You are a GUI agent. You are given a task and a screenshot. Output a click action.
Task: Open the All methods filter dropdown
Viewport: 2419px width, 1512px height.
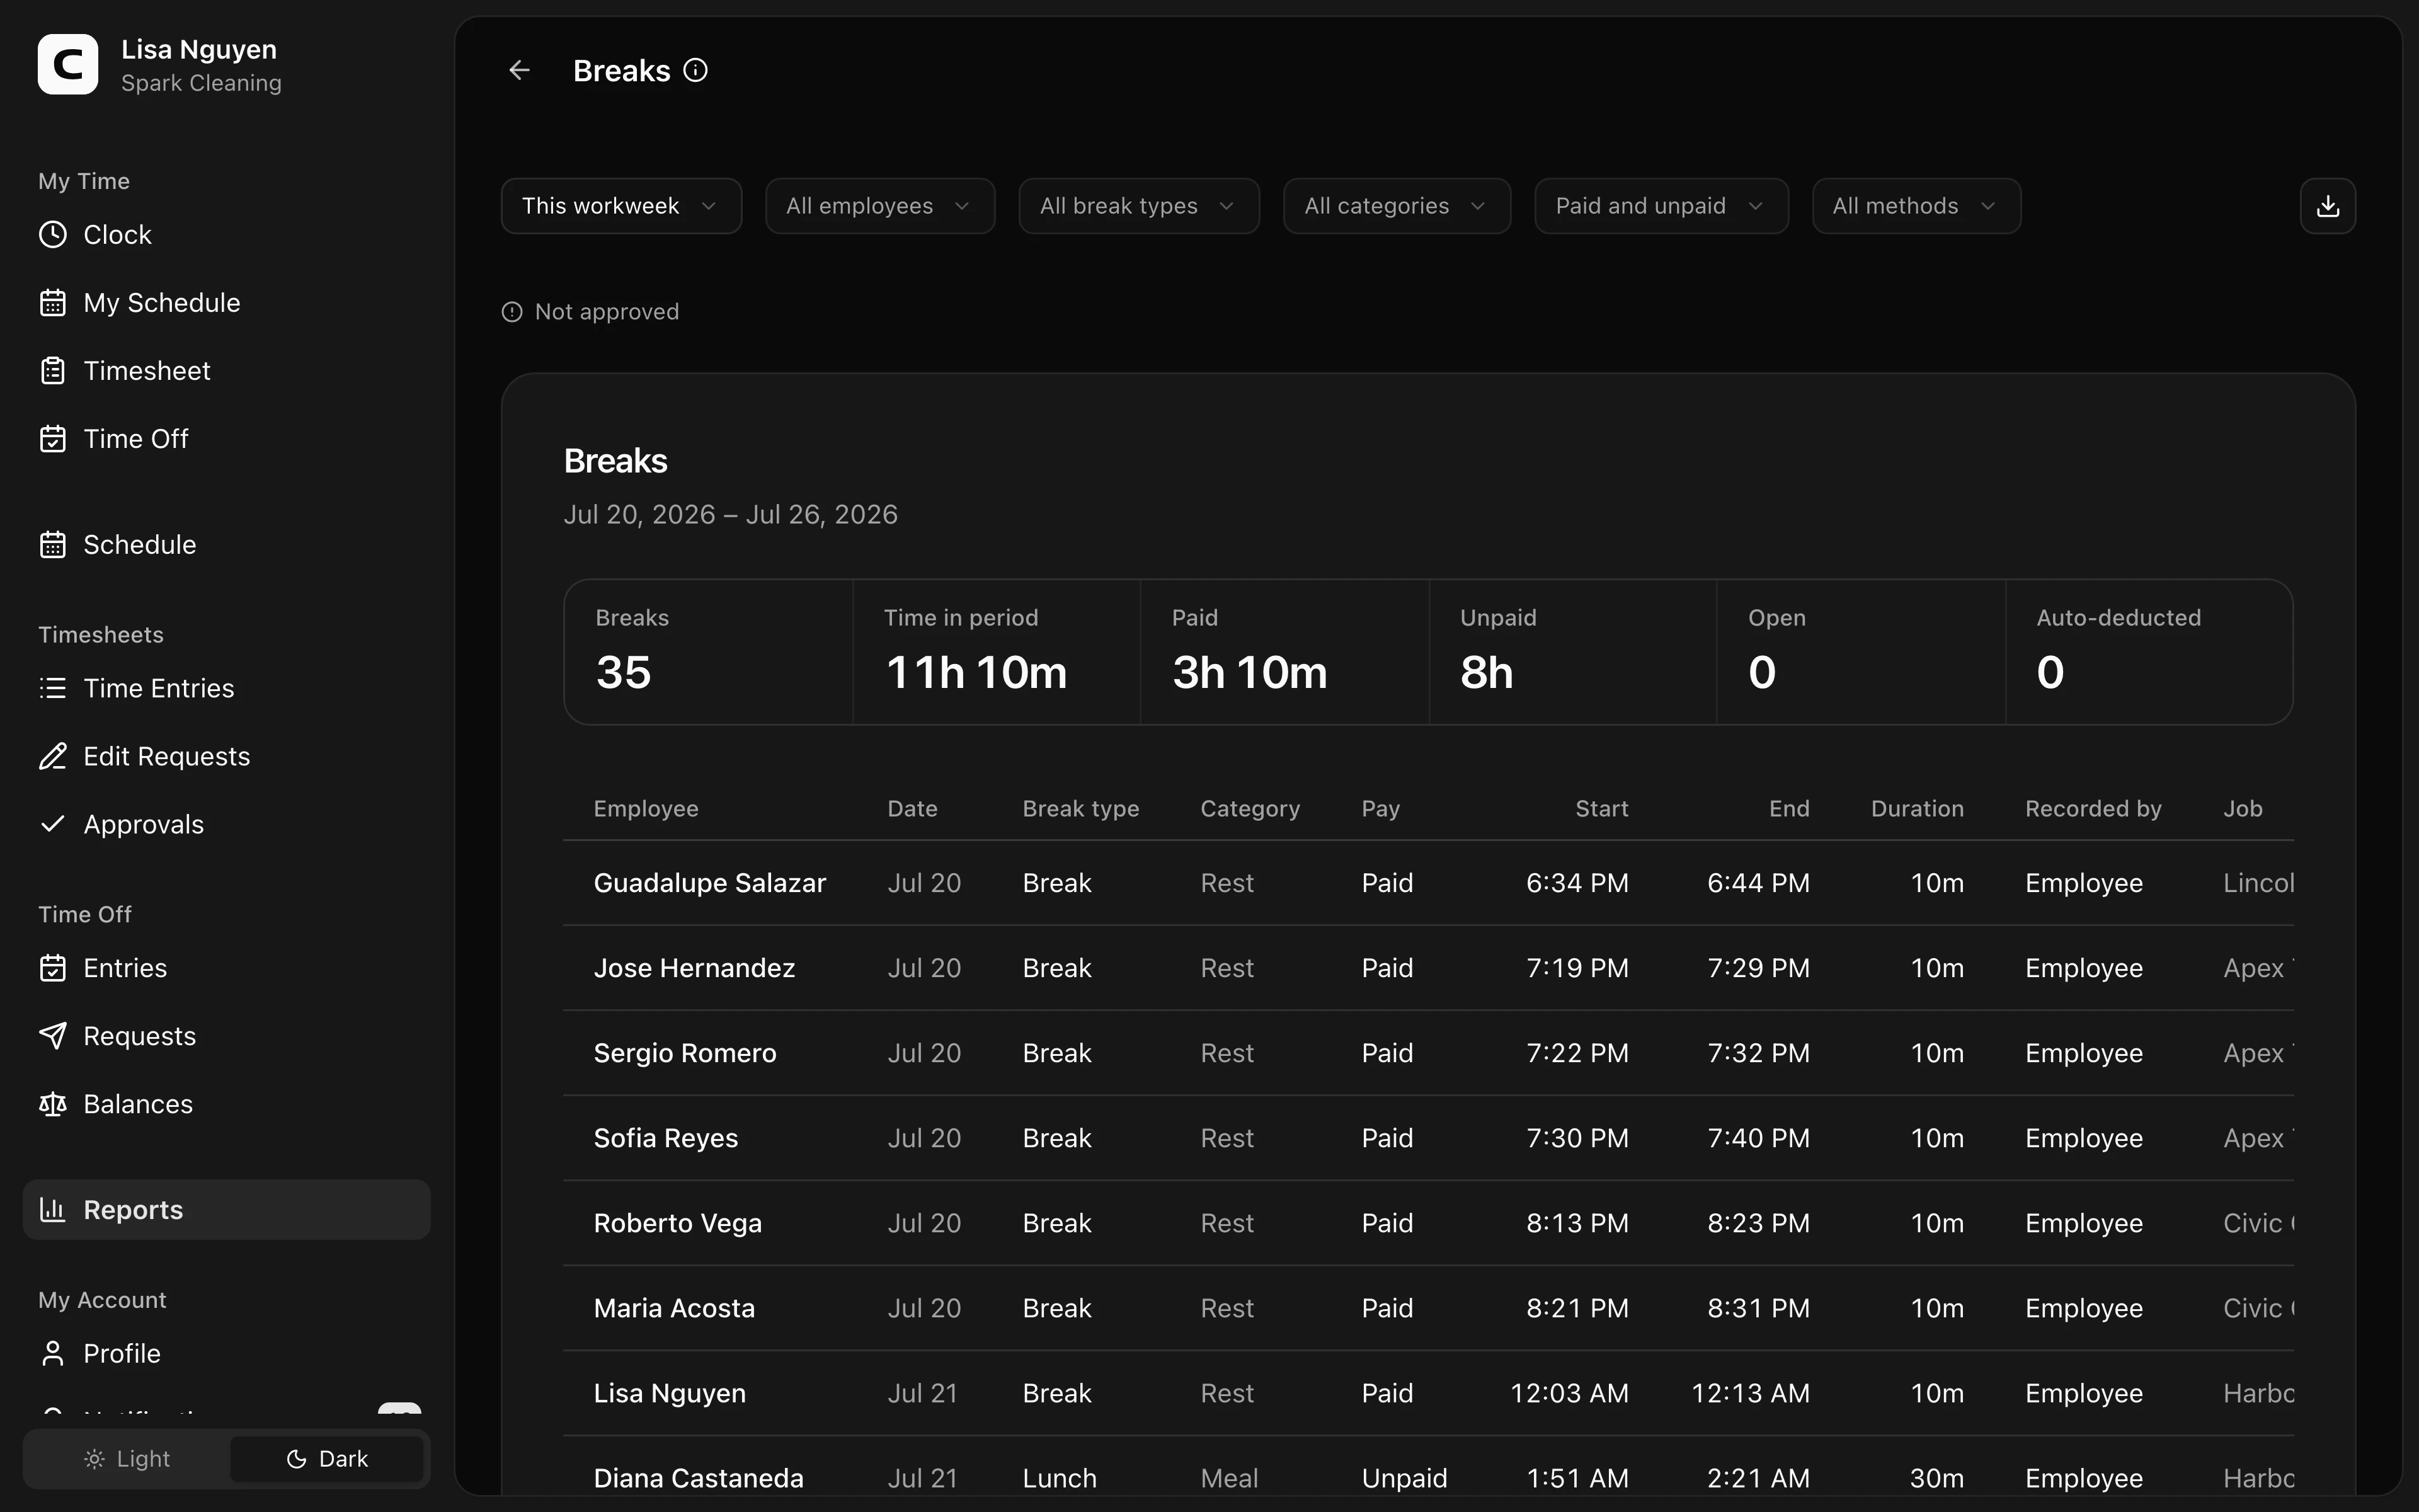1916,206
